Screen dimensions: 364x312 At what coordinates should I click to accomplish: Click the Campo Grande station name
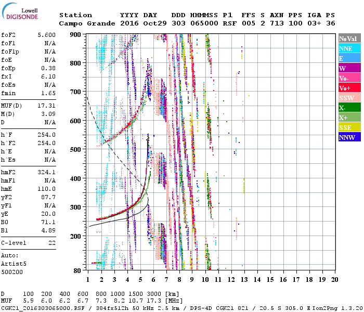click(x=87, y=23)
